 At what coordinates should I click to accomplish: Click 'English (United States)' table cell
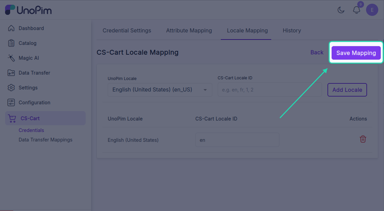tap(133, 140)
